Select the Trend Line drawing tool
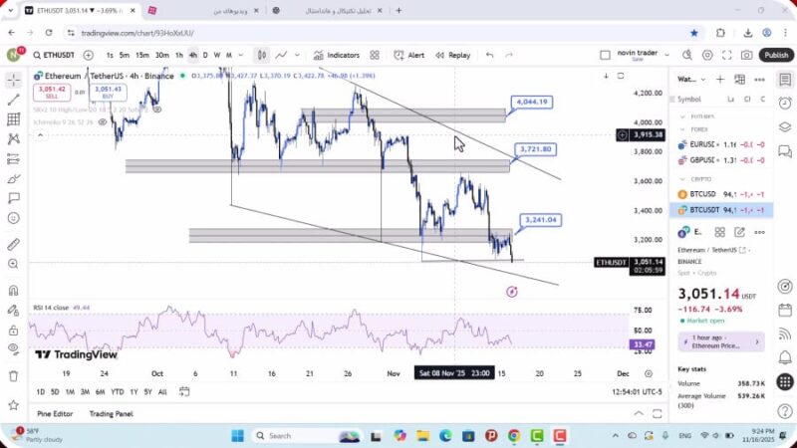 tap(13, 100)
